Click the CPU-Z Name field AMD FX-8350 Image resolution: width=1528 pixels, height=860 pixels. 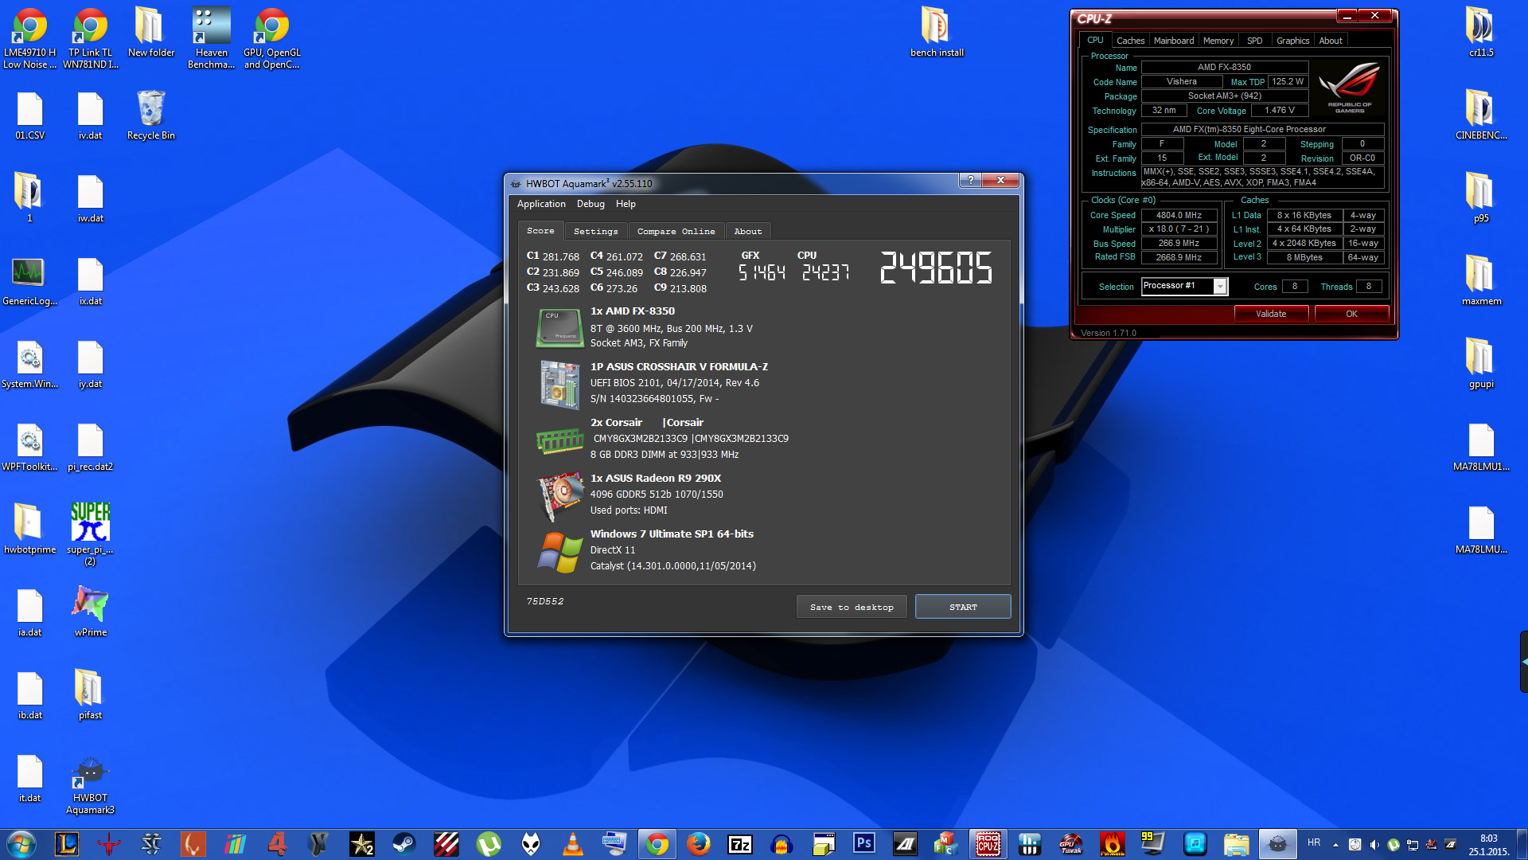coord(1224,68)
